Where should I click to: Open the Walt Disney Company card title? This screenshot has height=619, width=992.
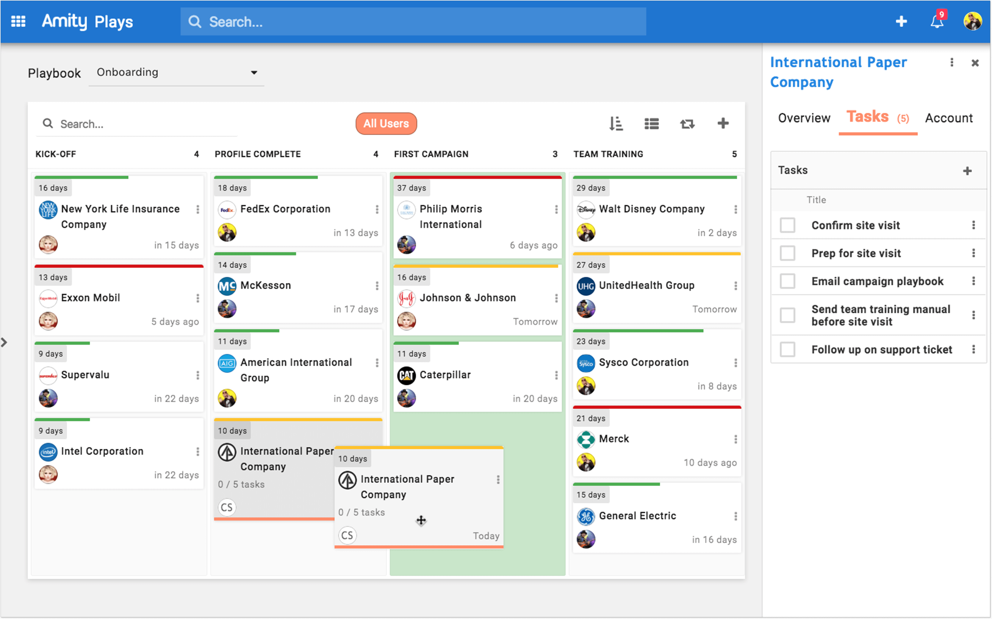(x=652, y=209)
